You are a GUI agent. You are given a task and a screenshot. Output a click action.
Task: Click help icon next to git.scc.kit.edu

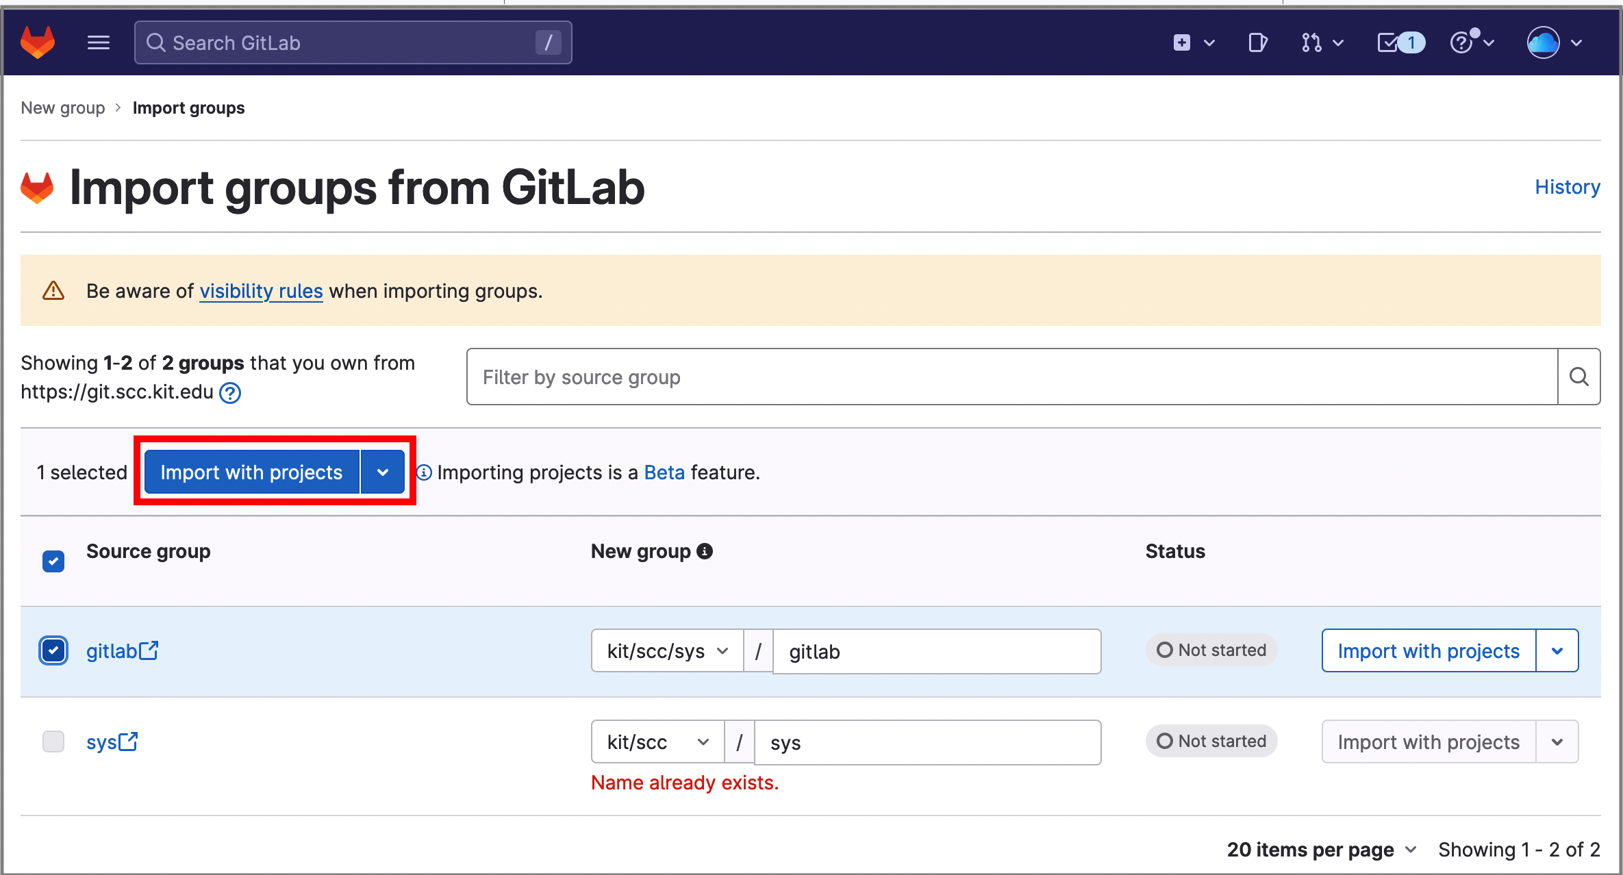(x=230, y=393)
